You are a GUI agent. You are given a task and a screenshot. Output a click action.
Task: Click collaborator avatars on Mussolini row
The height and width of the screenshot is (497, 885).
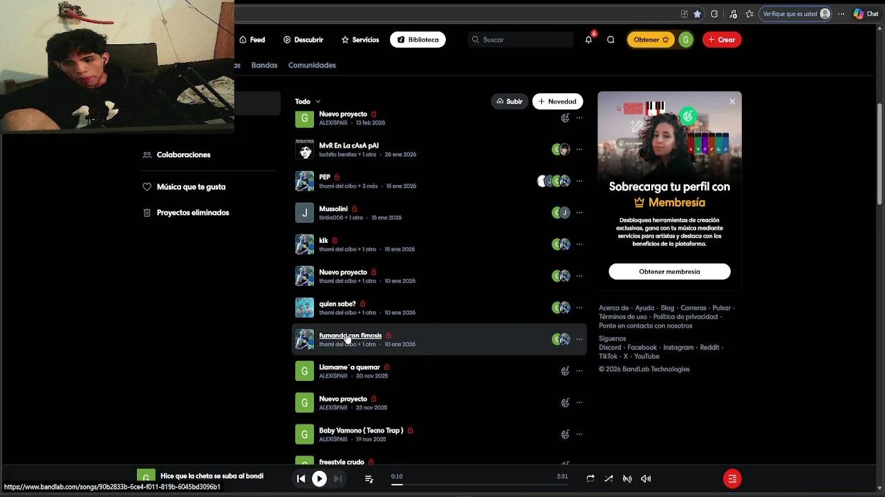(561, 213)
